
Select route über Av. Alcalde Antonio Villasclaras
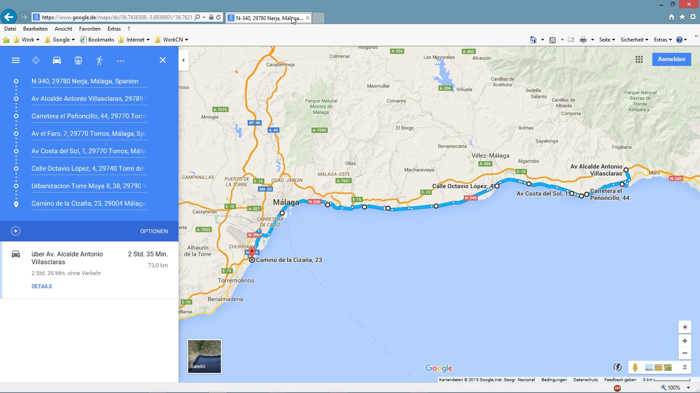point(89,270)
